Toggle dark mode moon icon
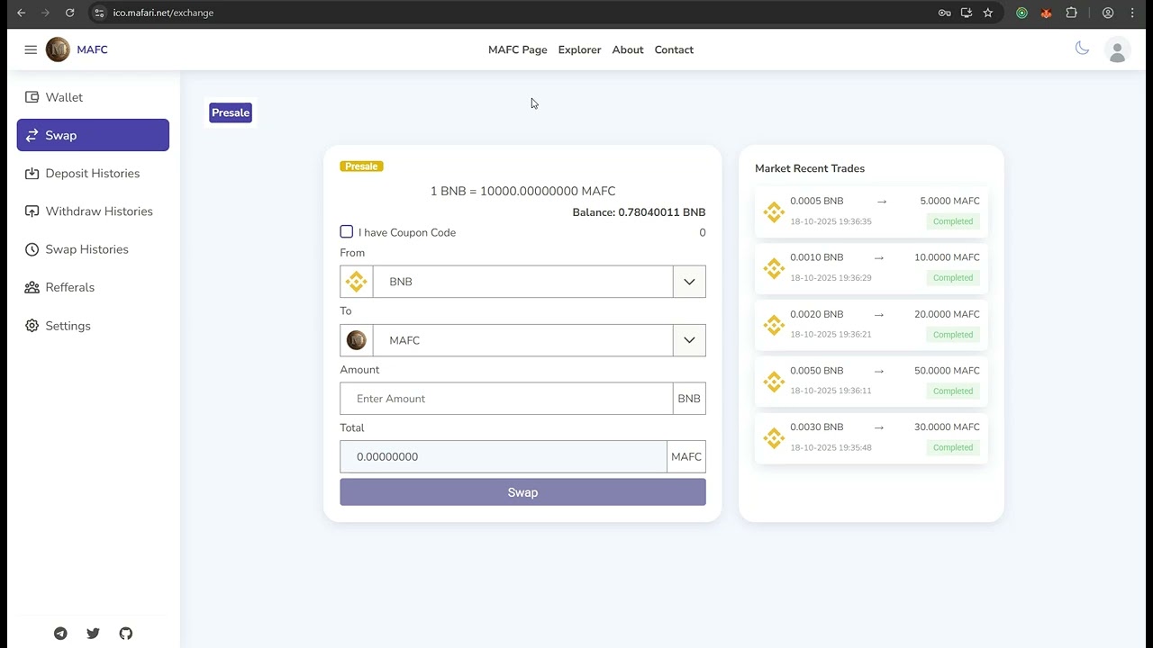Image resolution: width=1153 pixels, height=648 pixels. coord(1082,49)
